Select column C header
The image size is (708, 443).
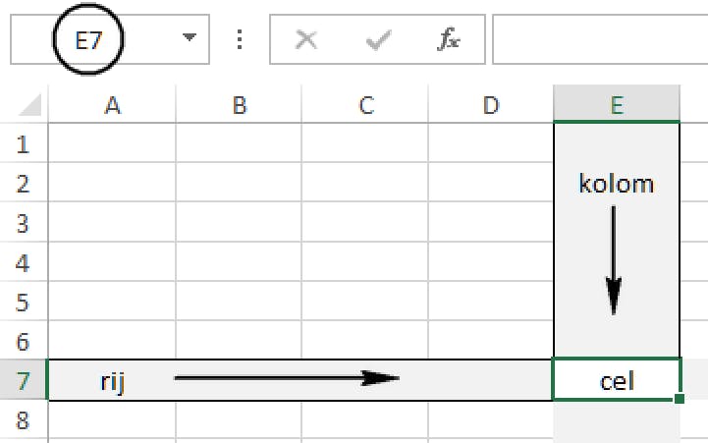(365, 105)
